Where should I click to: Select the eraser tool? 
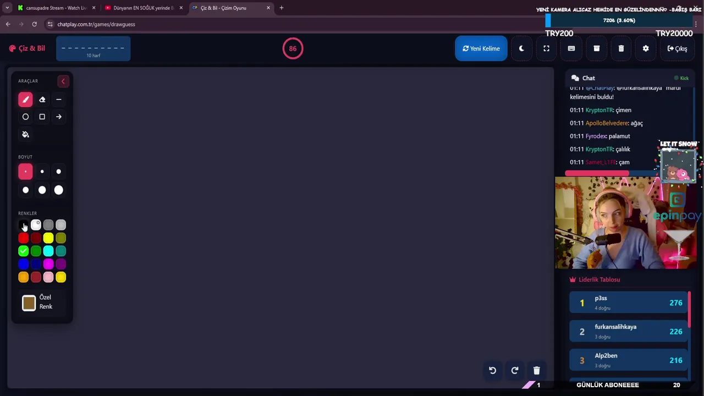pyautogui.click(x=42, y=100)
